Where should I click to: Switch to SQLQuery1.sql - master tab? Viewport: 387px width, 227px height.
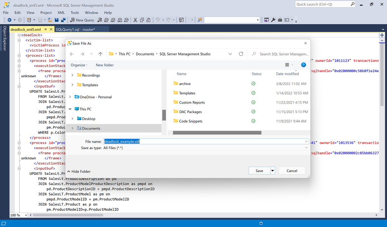(x=75, y=29)
